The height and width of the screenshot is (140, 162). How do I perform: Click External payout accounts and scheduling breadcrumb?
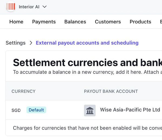(87, 43)
